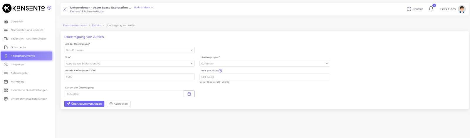Submit the Übertragung von Aktien button
Viewport: 470px width, 138px height.
pos(84,104)
